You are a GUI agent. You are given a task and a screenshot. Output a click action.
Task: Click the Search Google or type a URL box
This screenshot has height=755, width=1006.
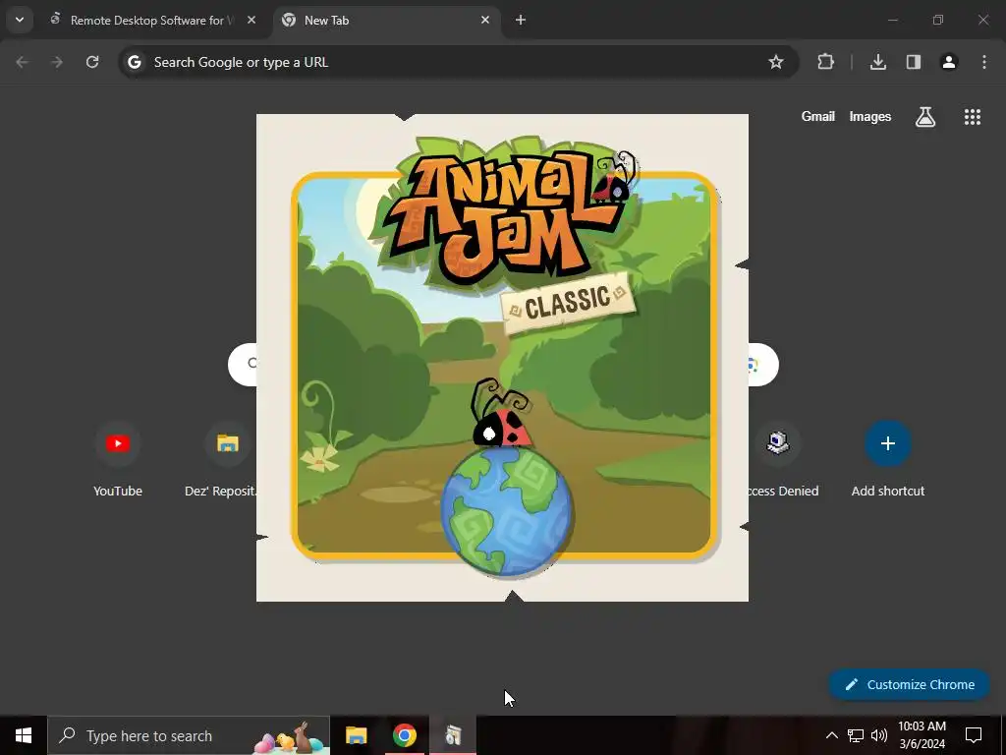pos(459,62)
